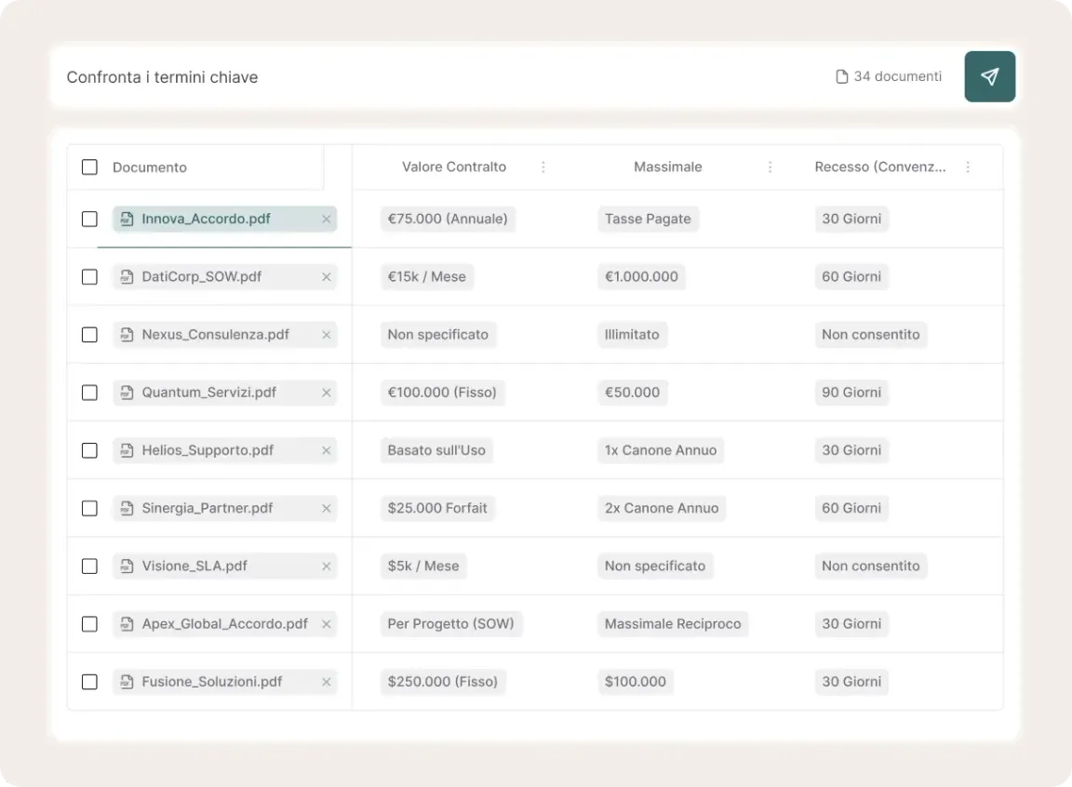This screenshot has width=1072, height=787.
Task: Click the 'Confronta i termini chiave' input field
Action: click(372, 76)
